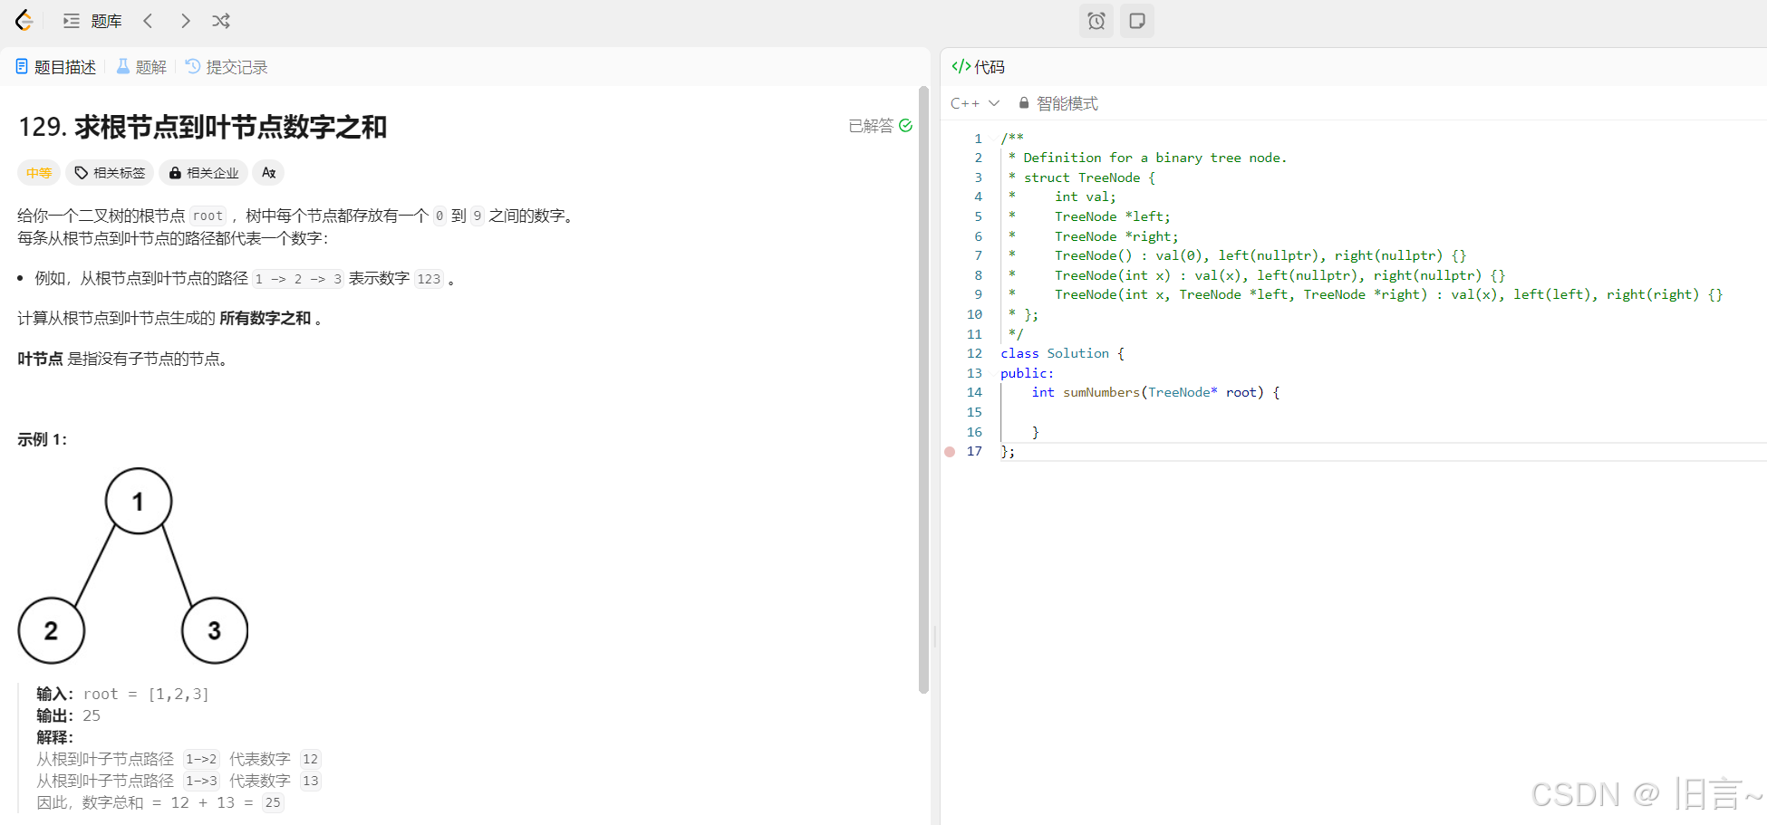Click the breakpoint dot on line 17
The image size is (1767, 825).
(x=950, y=451)
